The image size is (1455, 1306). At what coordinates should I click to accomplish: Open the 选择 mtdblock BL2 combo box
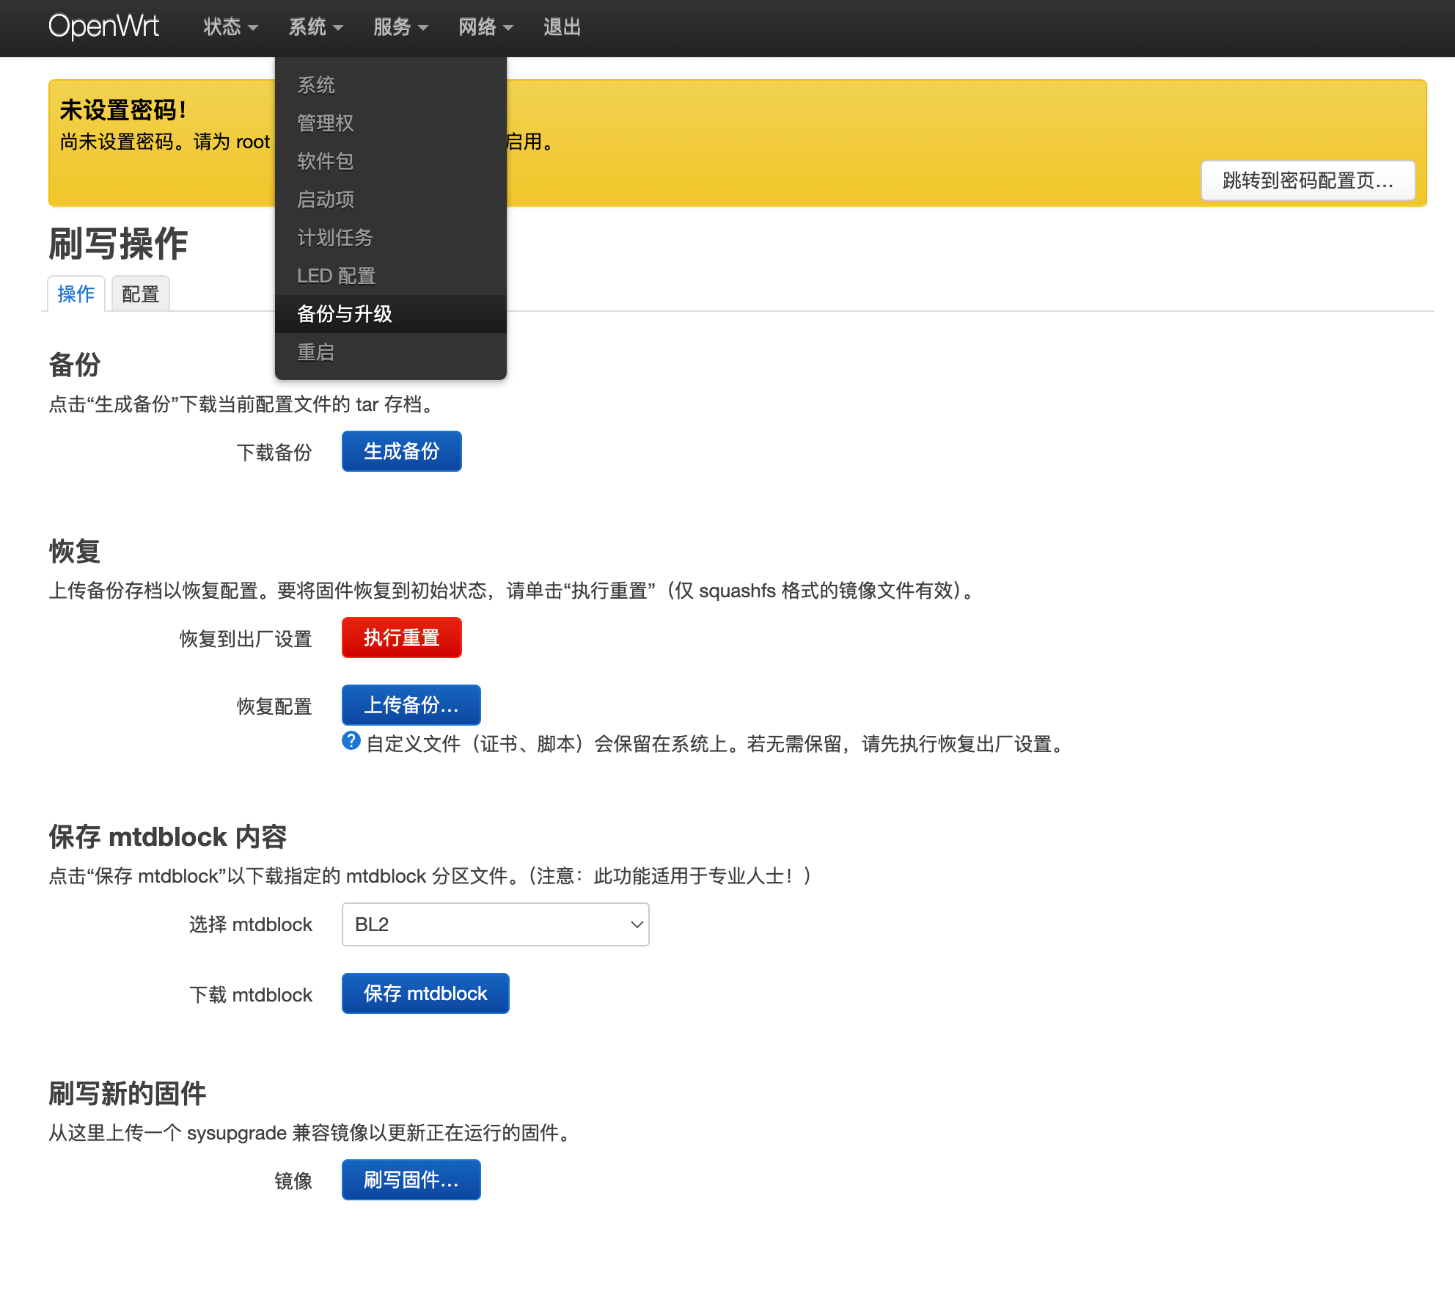(495, 924)
